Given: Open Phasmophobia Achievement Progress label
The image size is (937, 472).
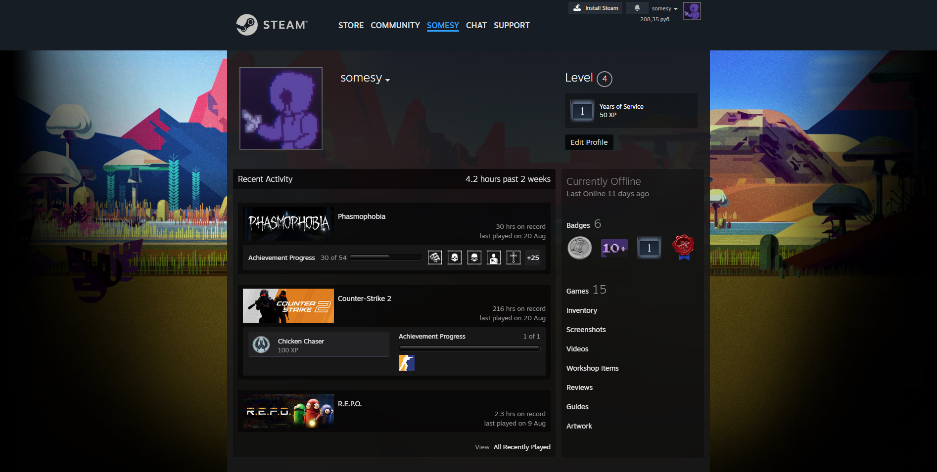Looking at the screenshot, I should [x=281, y=257].
